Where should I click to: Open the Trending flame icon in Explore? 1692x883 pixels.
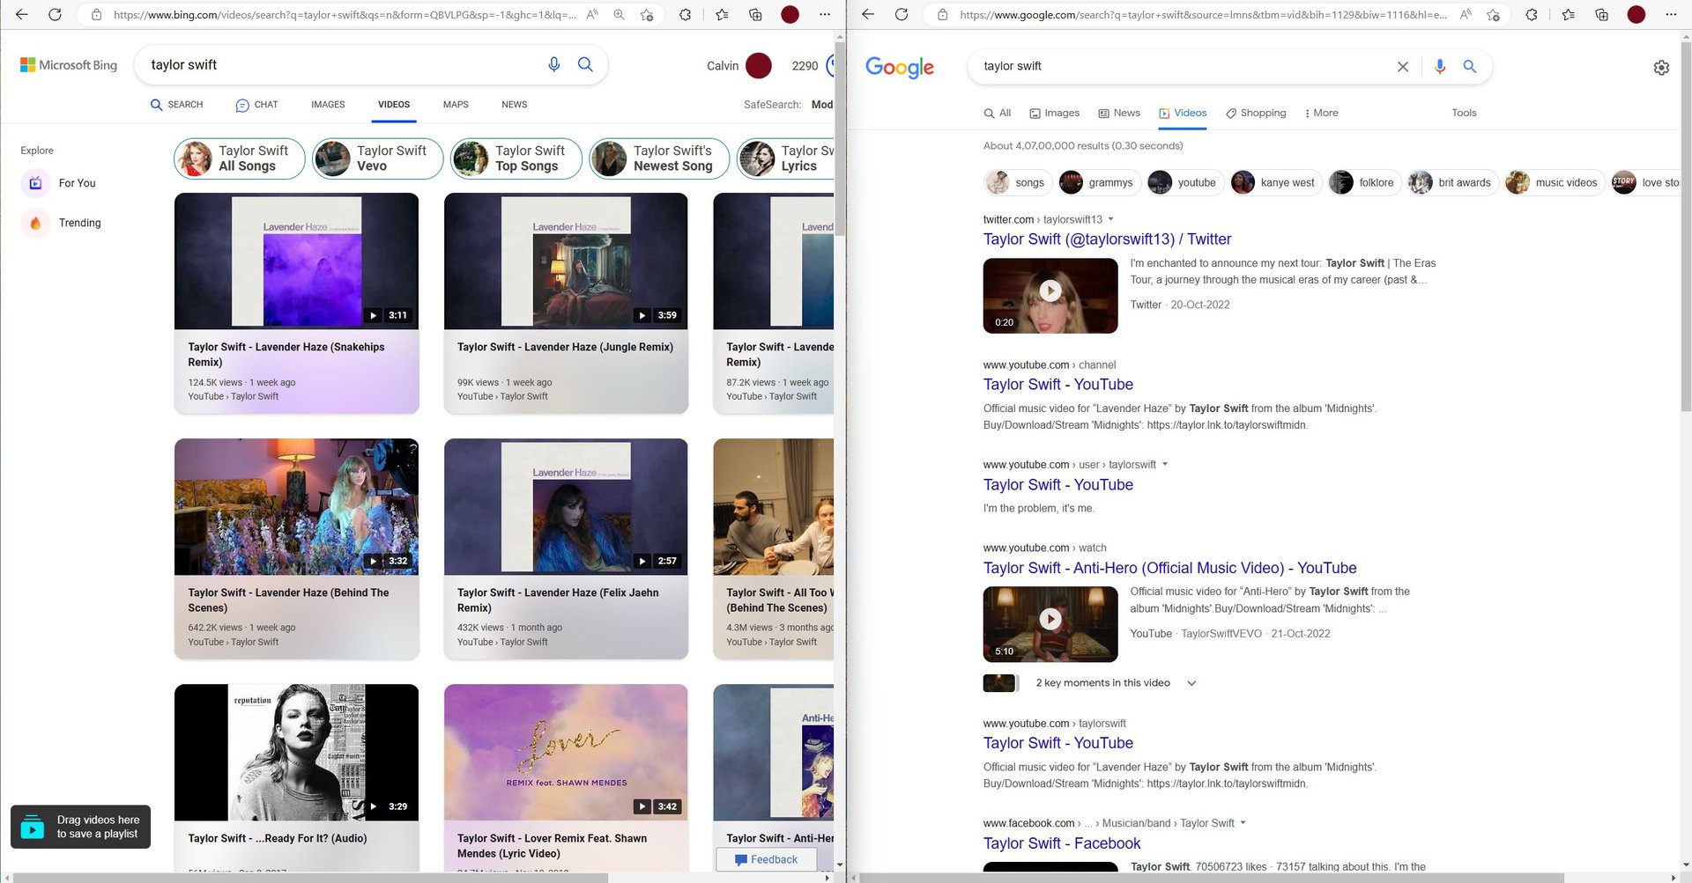35,223
